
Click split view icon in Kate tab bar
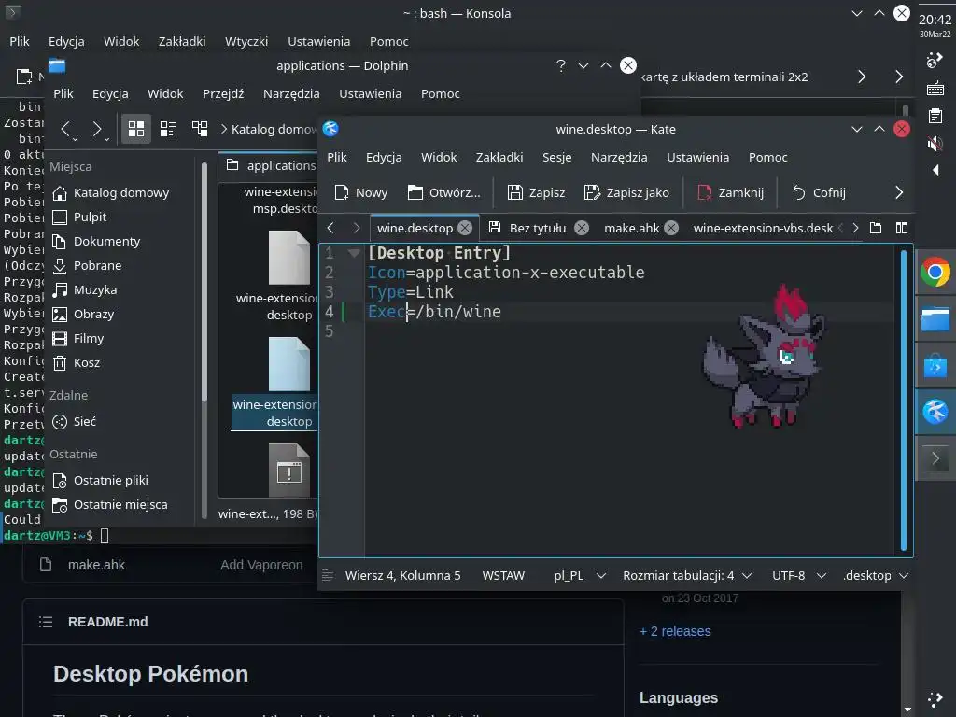tap(902, 228)
